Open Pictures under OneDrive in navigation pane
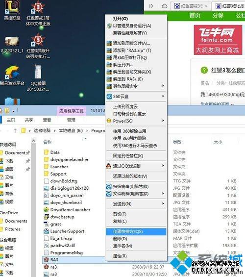Viewport: 245px width, 277px height. point(13,229)
